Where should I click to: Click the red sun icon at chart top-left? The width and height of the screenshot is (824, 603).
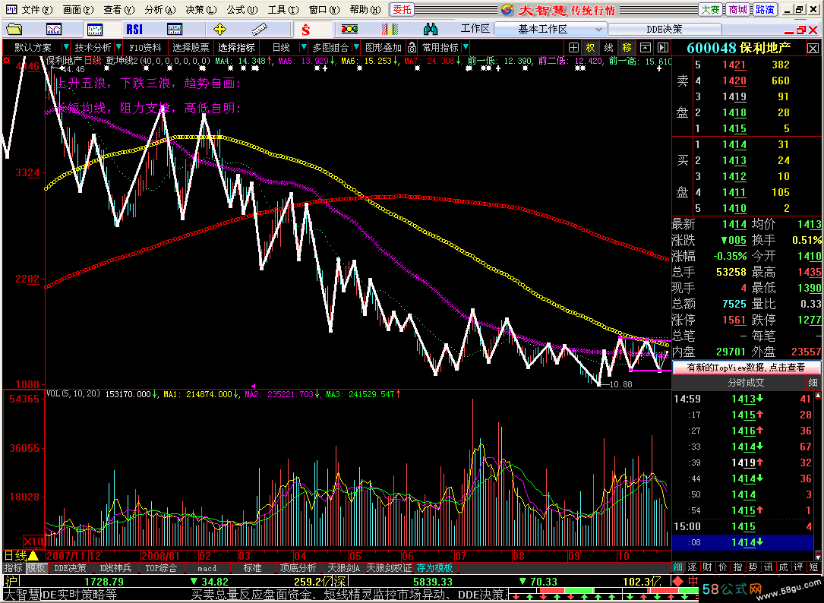click(x=7, y=61)
